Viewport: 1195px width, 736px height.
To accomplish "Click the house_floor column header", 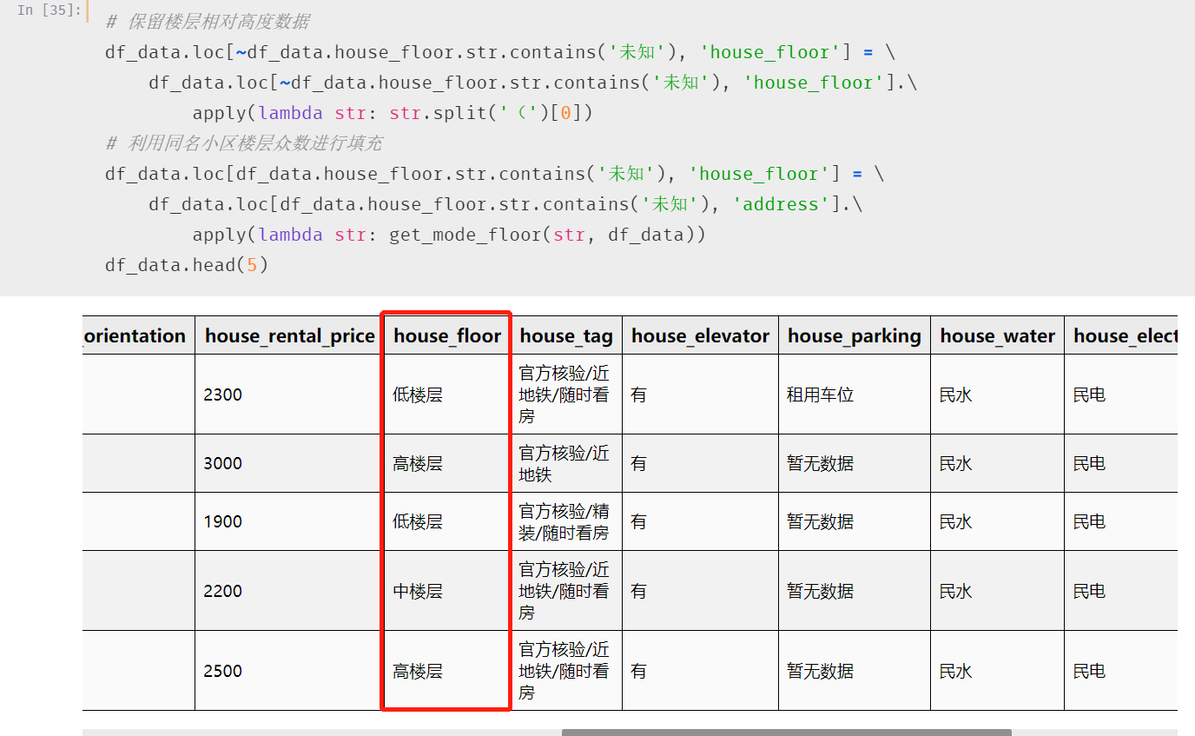I will (x=447, y=335).
